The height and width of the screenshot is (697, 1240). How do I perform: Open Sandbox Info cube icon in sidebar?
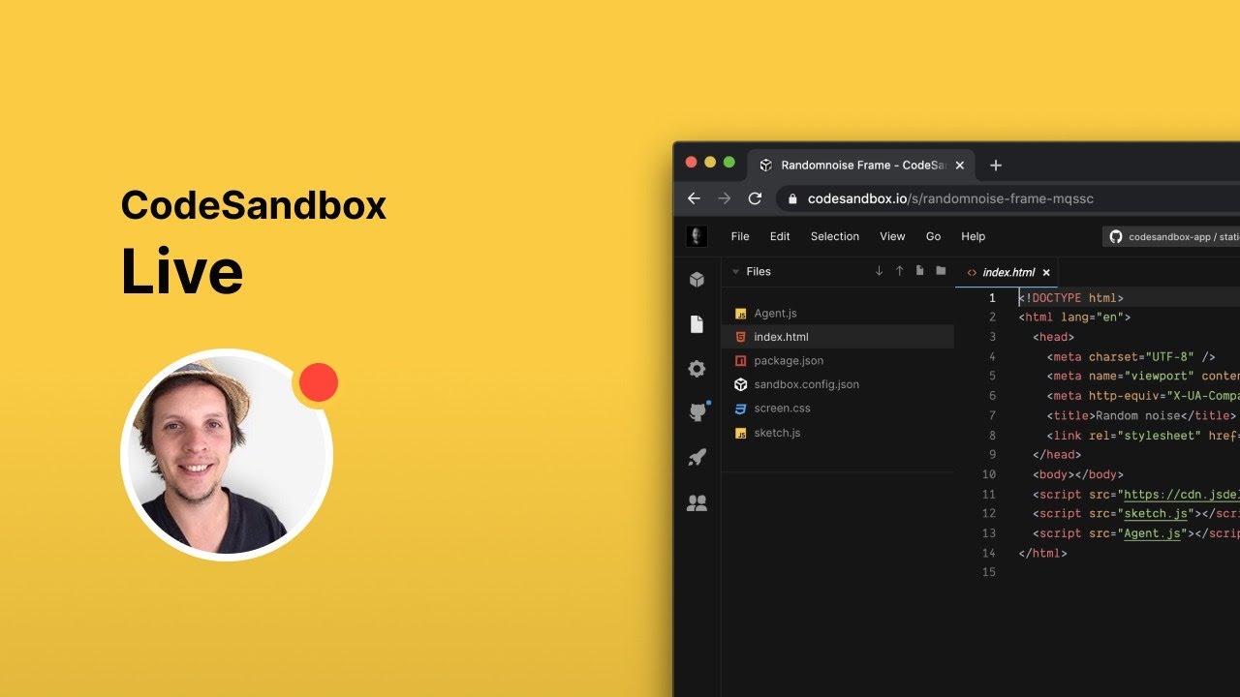click(x=697, y=280)
